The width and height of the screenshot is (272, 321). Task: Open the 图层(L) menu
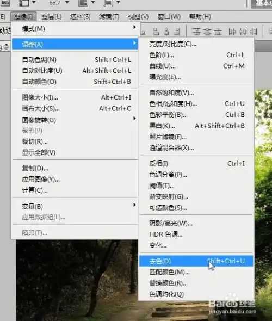(51, 16)
